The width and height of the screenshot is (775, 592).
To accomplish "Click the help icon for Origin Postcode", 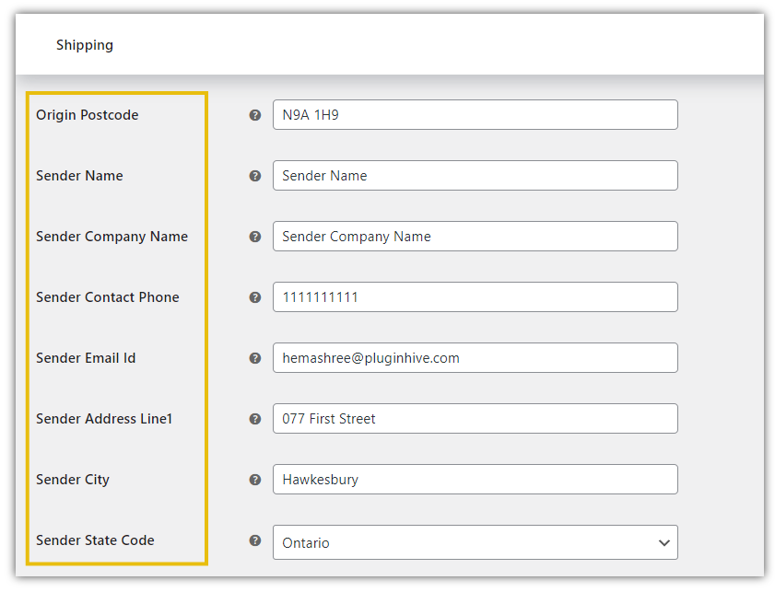I will tap(255, 115).
